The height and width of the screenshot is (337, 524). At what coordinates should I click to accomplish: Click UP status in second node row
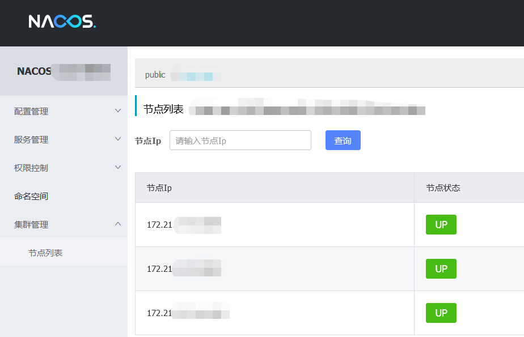[x=441, y=268]
